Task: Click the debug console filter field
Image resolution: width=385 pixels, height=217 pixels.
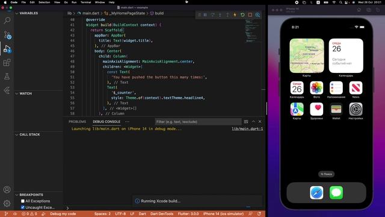Action: point(198,122)
